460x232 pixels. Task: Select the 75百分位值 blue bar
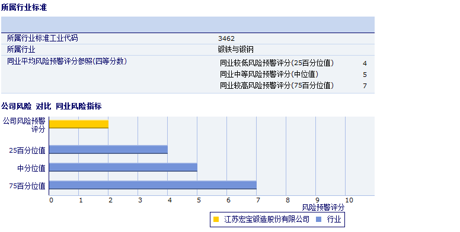coord(152,185)
